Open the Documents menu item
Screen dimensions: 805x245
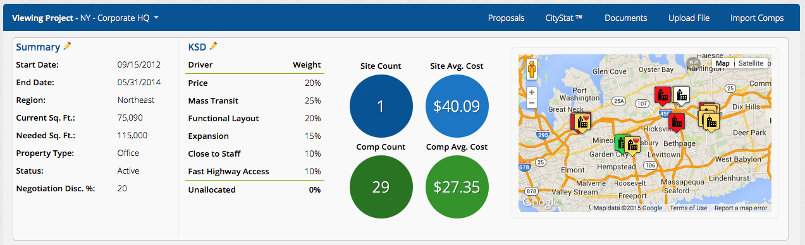[x=625, y=18]
